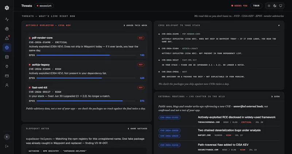Click the 3 ADDED THIS WEEK counter
The height and width of the screenshot is (154, 292).
pyautogui.click(x=135, y=25)
